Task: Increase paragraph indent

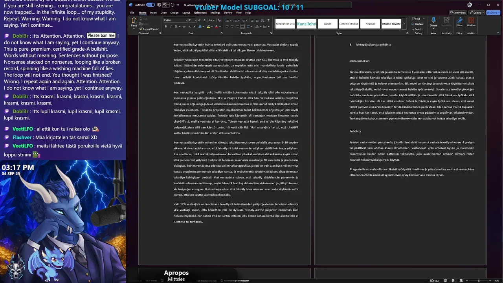Action: [x=257, y=20]
